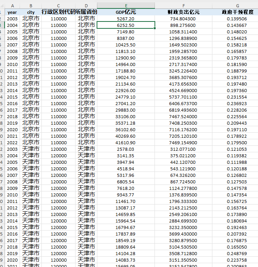This screenshot has width=258, height=267.
Task: Select column G header
Action: tap(237, 6)
